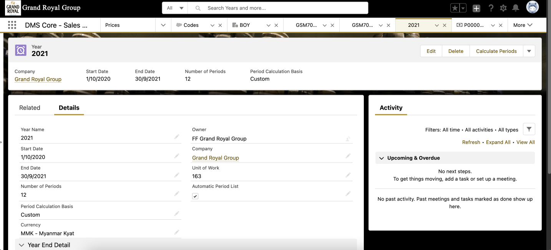551x250 pixels.
Task: Select the Details tab
Action: (x=69, y=108)
